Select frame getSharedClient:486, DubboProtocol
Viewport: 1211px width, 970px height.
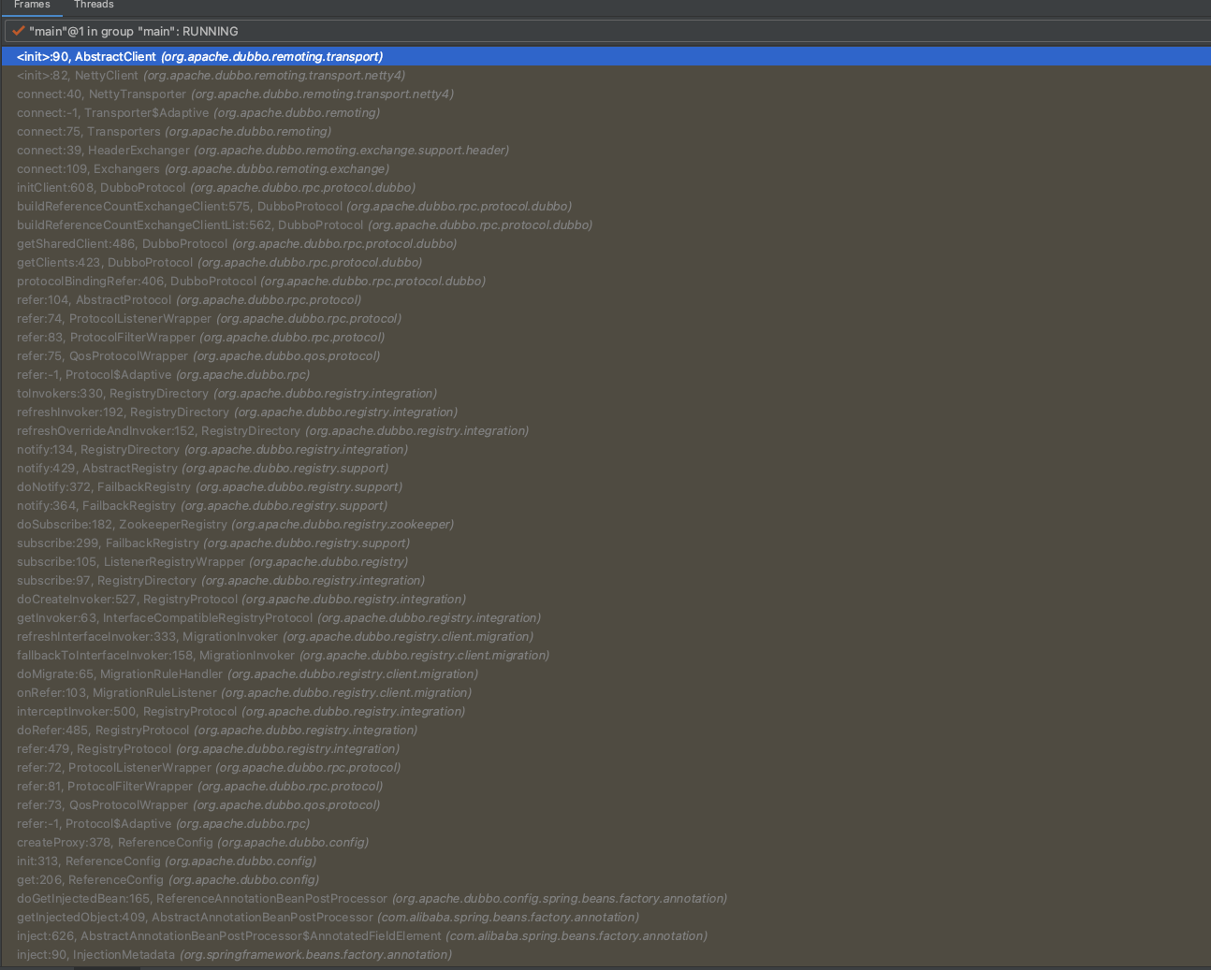605,243
